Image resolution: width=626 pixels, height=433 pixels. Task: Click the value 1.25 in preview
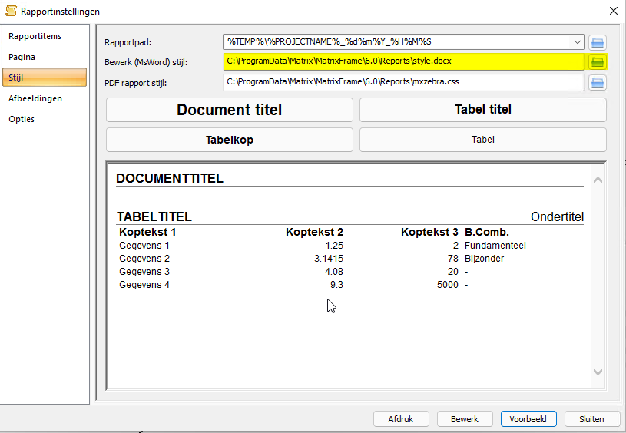tap(334, 246)
